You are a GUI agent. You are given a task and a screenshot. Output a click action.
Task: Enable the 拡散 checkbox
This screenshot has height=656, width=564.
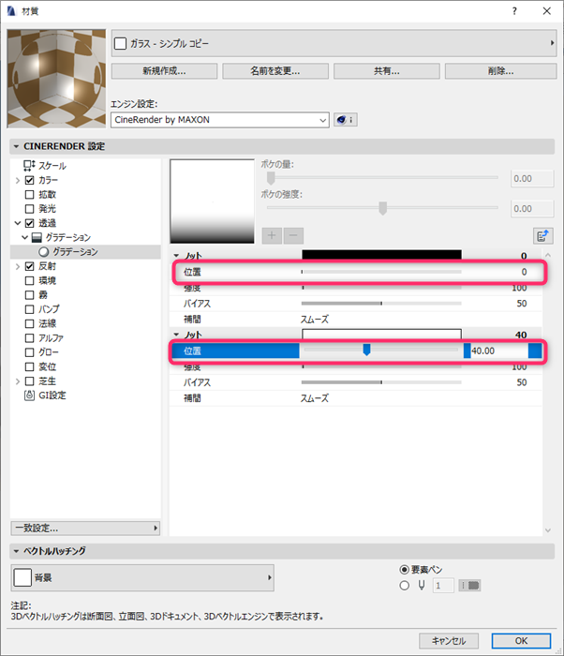tap(29, 195)
